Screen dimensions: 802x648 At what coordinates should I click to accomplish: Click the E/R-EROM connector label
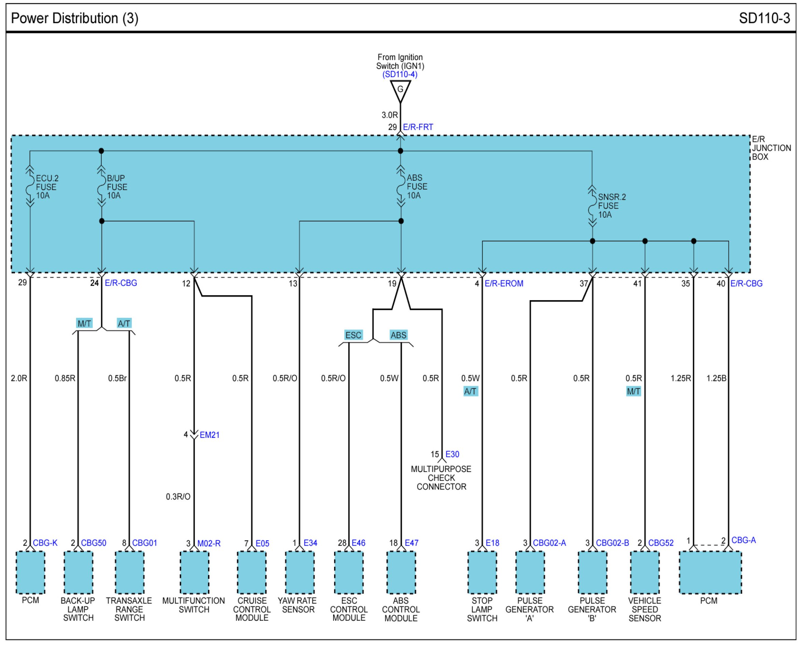point(504,284)
